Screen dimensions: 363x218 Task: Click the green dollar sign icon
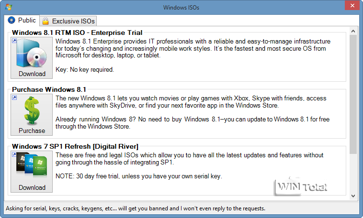click(x=32, y=110)
